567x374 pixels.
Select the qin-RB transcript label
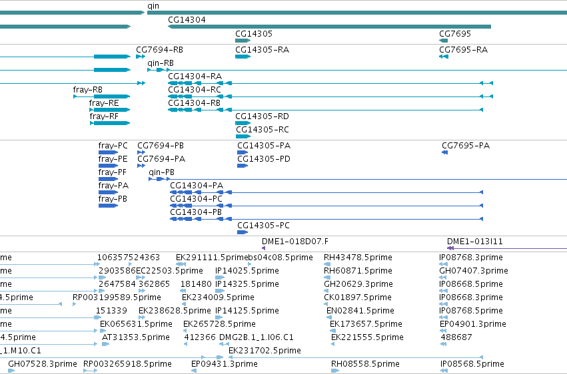(161, 63)
